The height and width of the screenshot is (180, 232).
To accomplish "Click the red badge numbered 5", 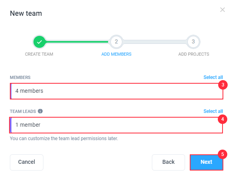I will [223, 154].
